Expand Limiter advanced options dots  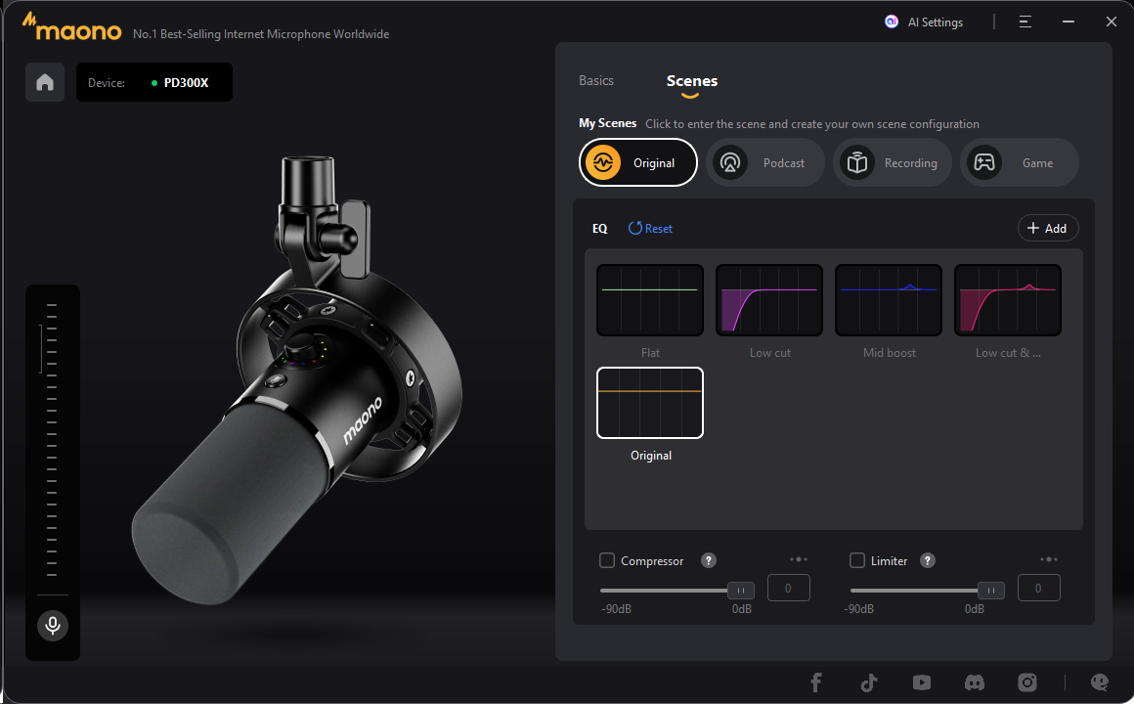pyautogui.click(x=1049, y=559)
